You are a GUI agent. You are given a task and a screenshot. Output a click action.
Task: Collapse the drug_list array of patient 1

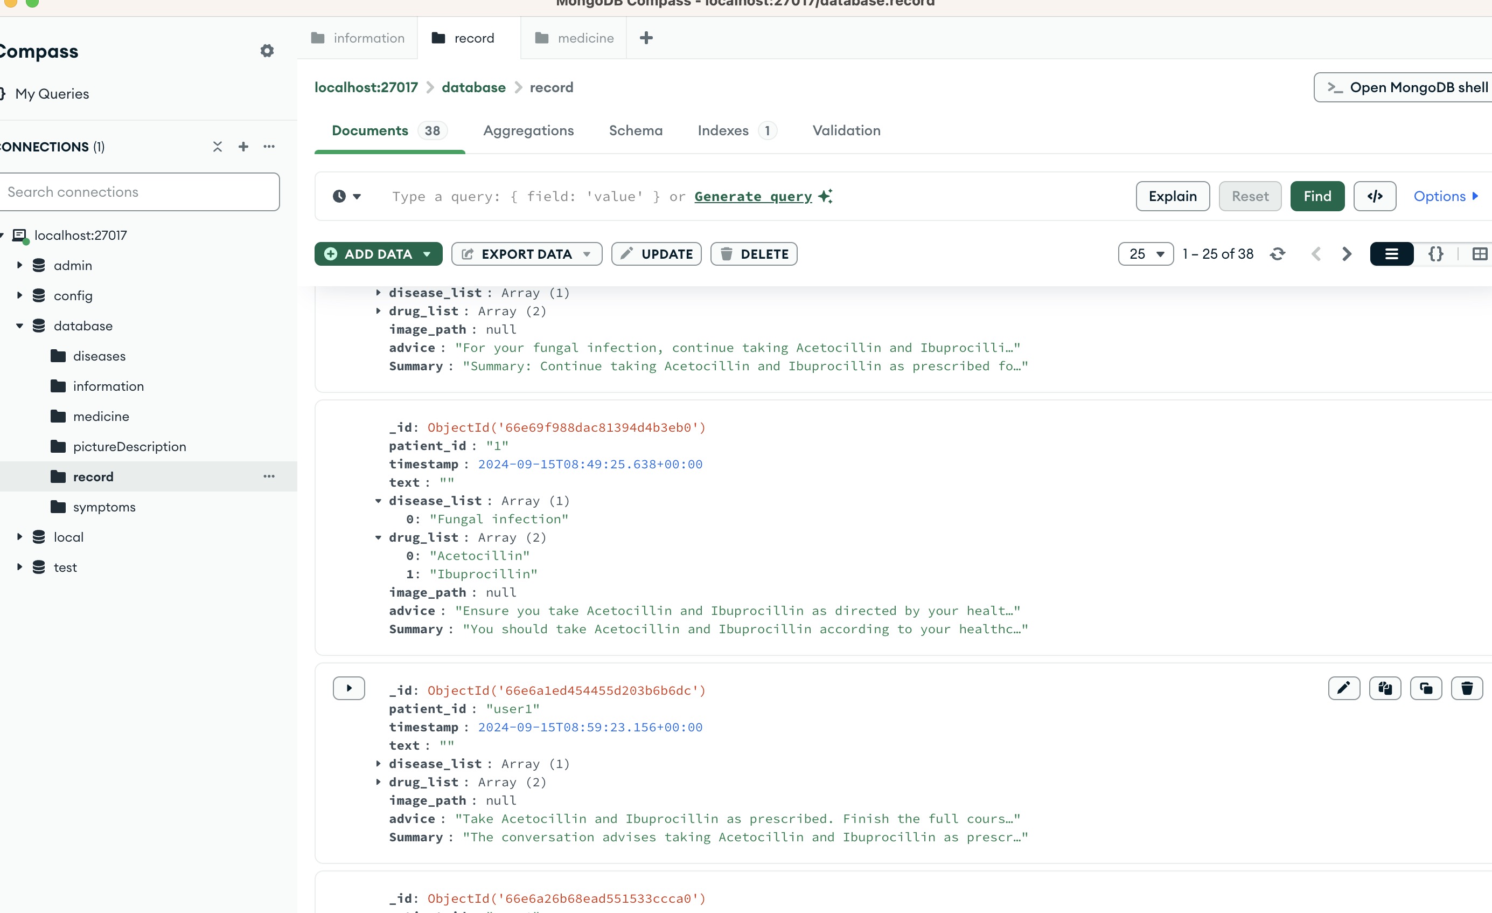(379, 537)
